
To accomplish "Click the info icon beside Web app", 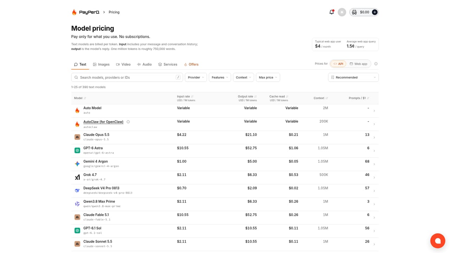I will [376, 64].
